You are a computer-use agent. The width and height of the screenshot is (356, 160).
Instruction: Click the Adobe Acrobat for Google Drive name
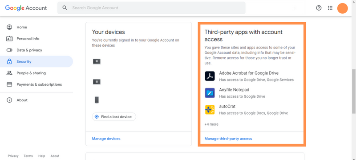coord(249,73)
